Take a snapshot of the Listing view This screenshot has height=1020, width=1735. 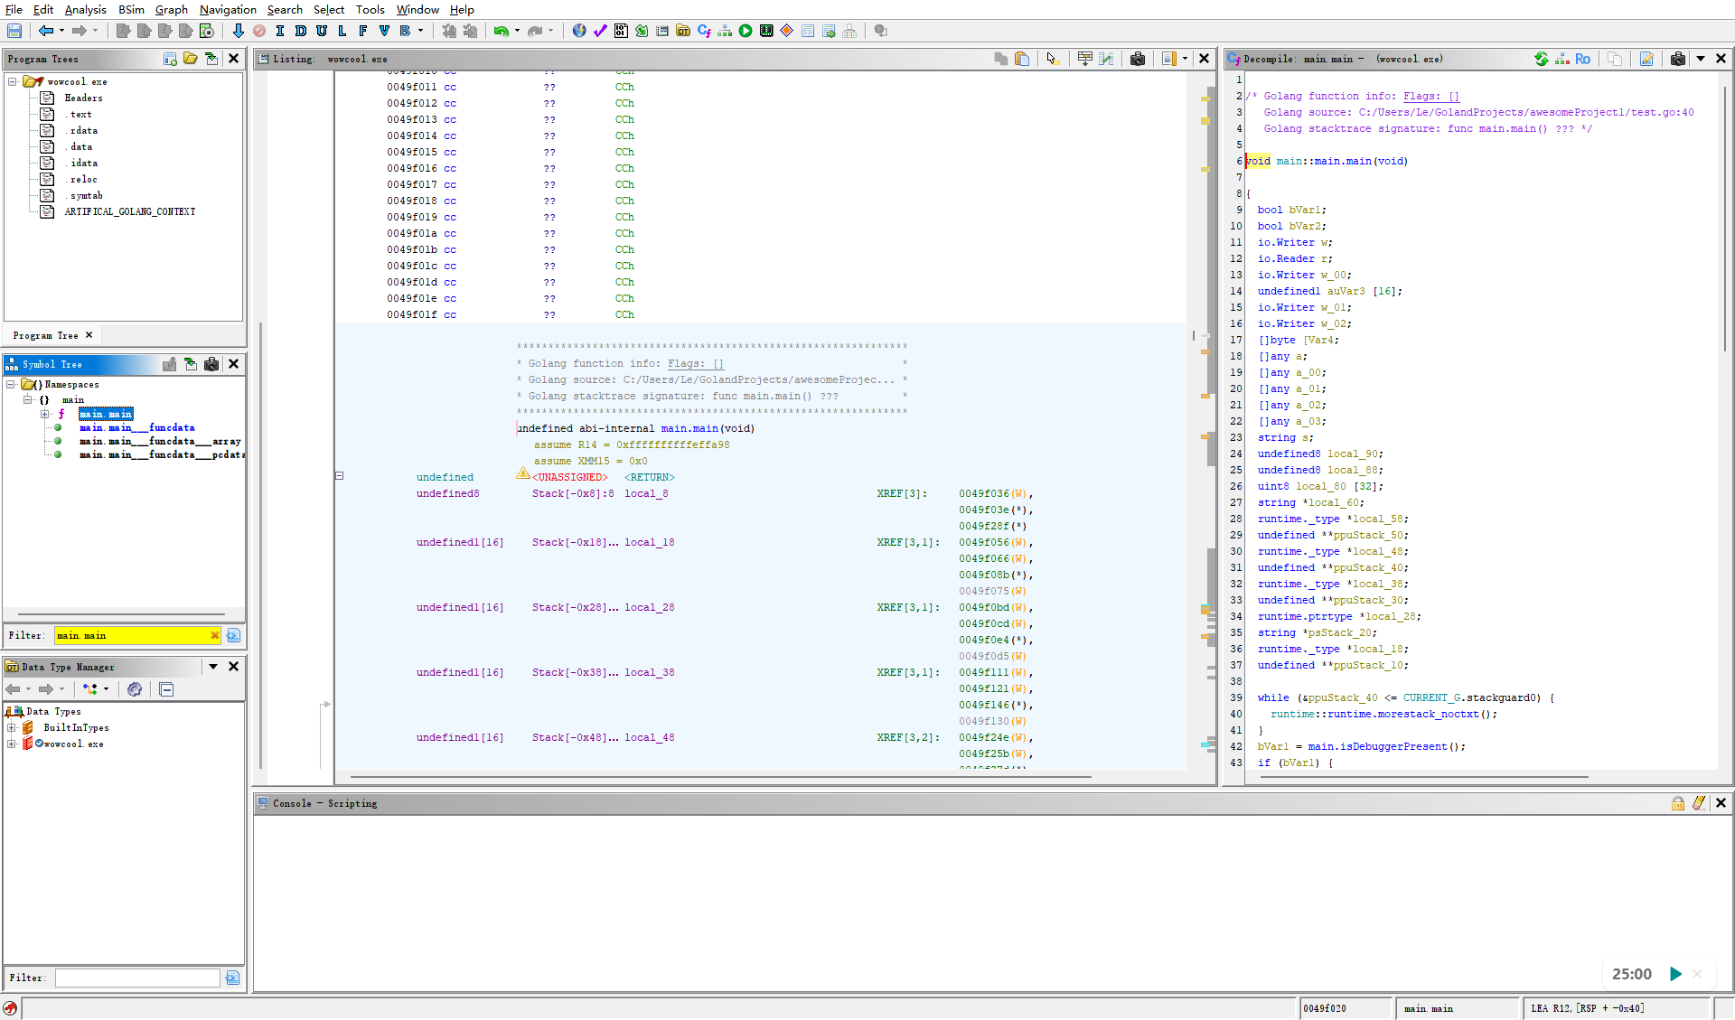pyautogui.click(x=1138, y=59)
